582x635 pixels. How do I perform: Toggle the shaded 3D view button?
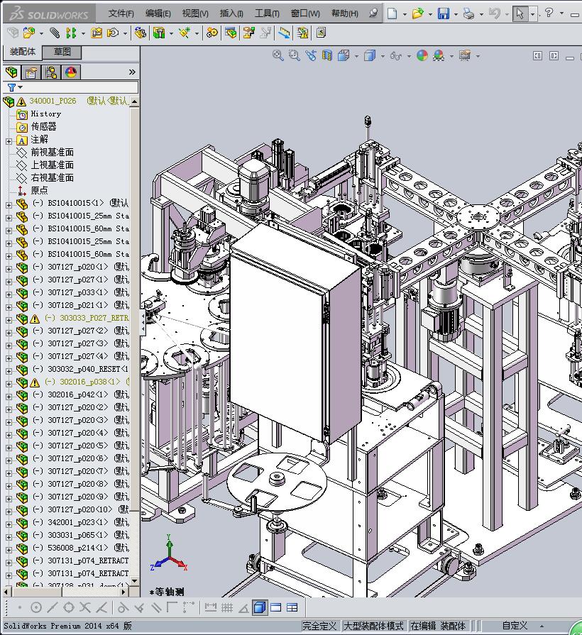click(x=259, y=607)
